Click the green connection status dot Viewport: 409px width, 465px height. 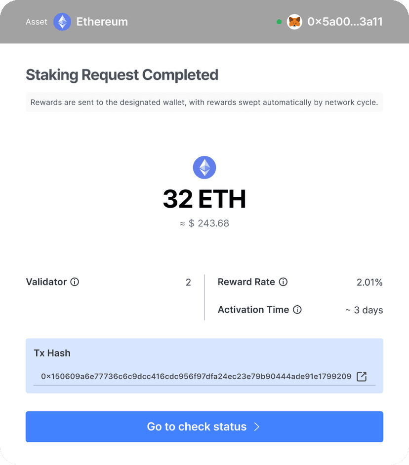tap(279, 22)
